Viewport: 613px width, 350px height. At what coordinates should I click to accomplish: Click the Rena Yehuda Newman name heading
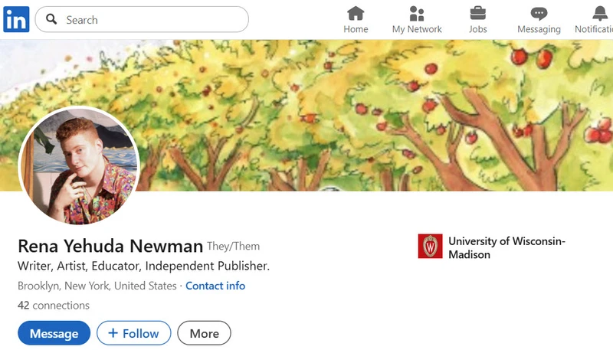110,246
